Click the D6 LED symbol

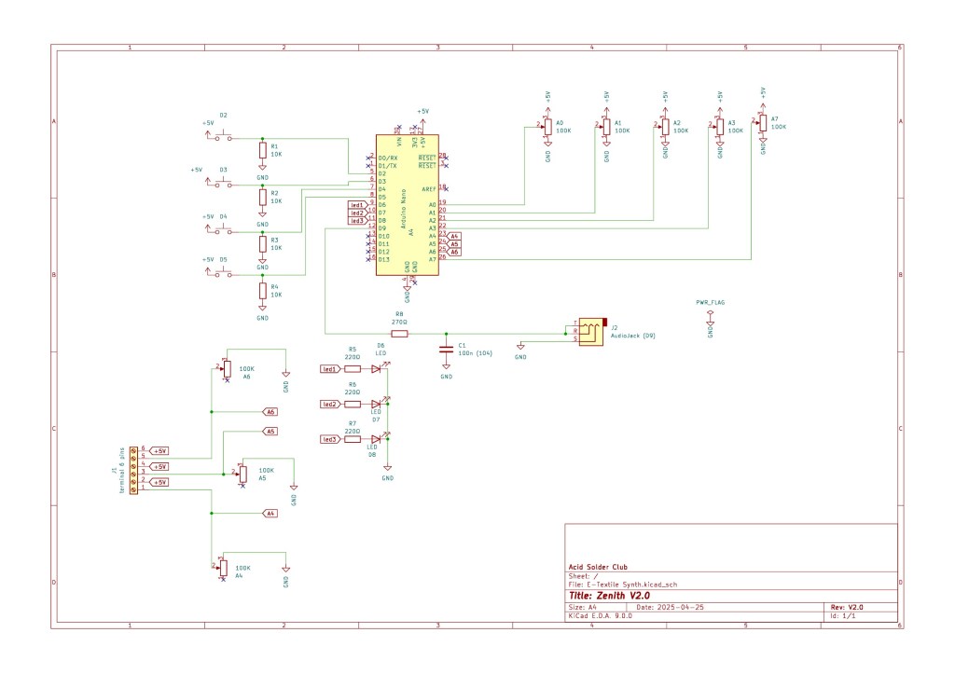pyautogui.click(x=376, y=369)
